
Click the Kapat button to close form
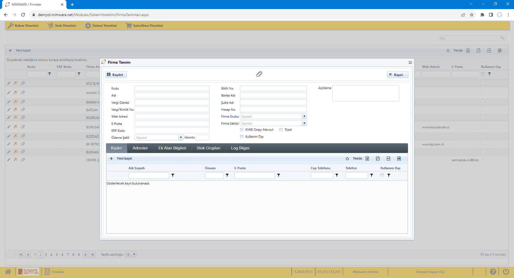click(x=398, y=75)
